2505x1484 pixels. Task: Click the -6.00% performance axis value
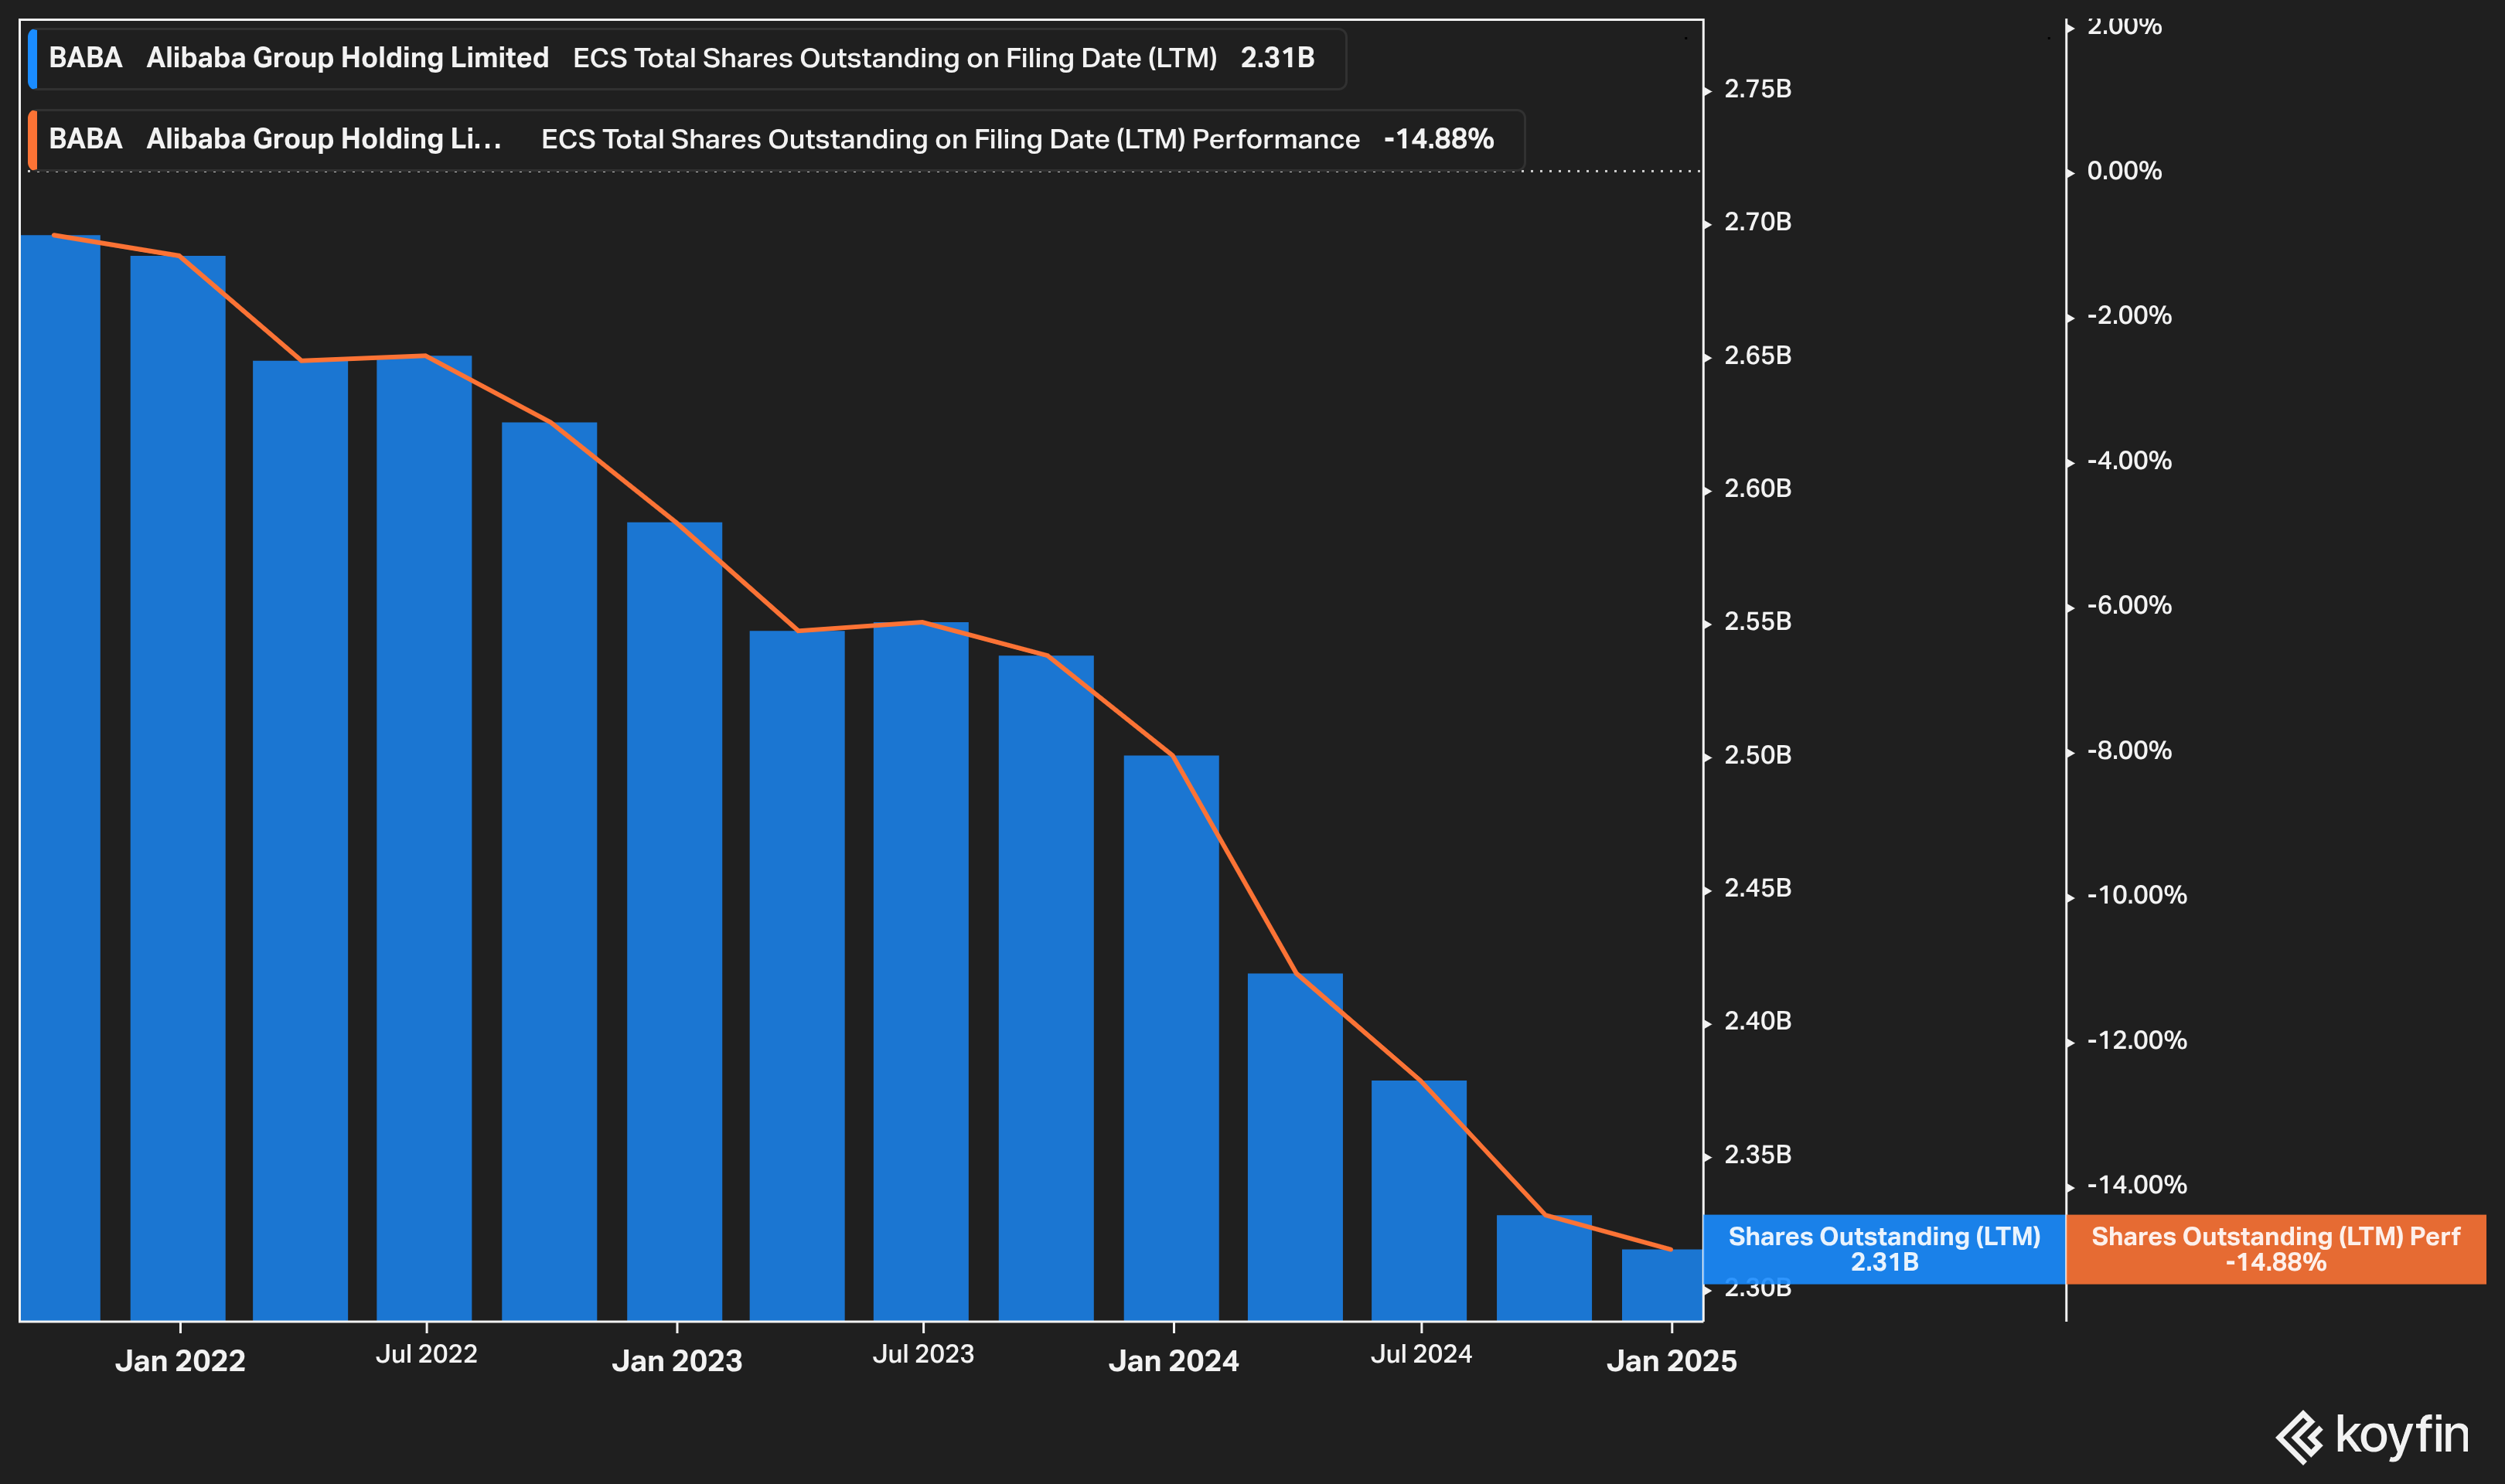2129,606
